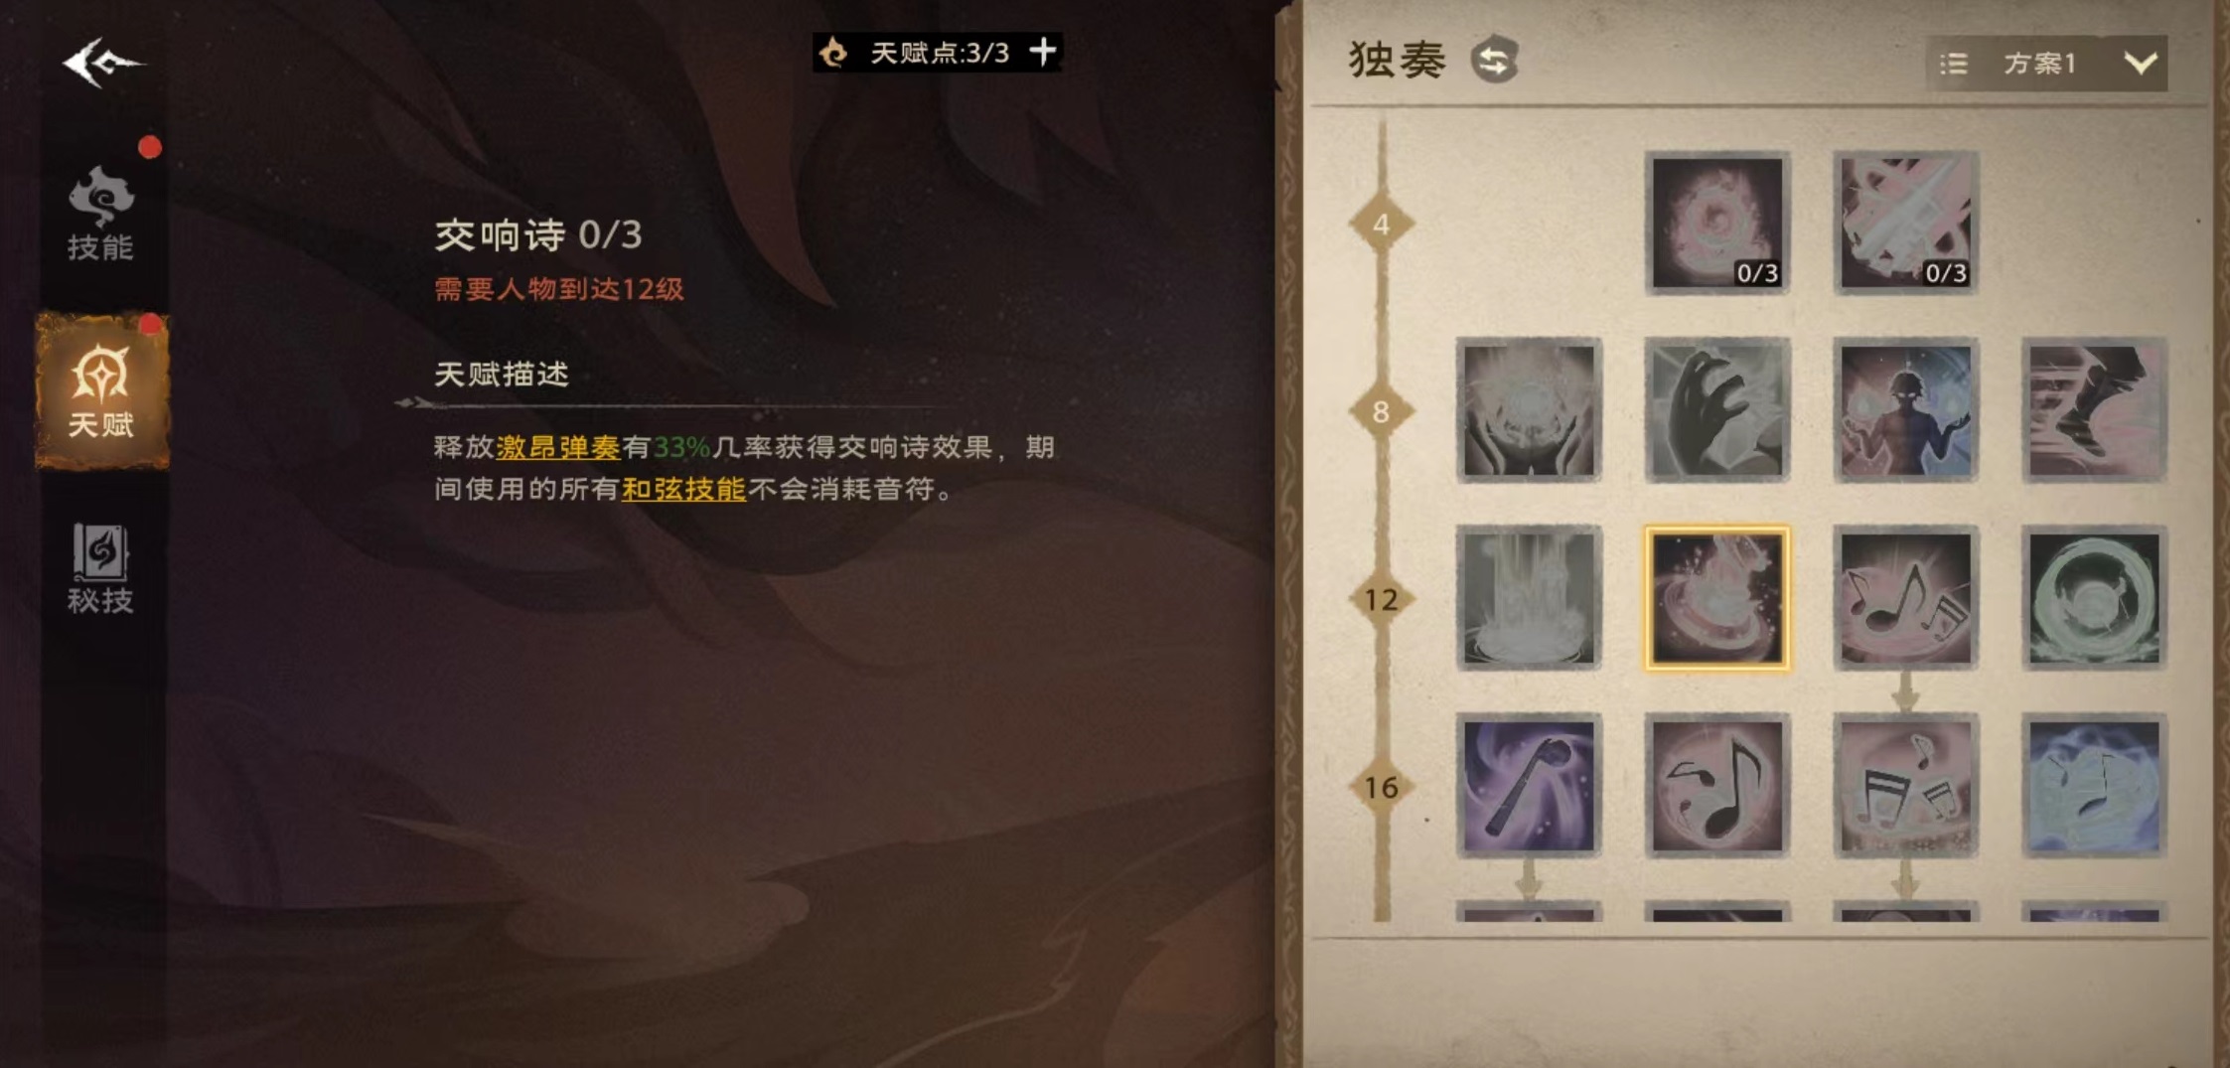Click the back arrow icon
The height and width of the screenshot is (1068, 2230).
(x=103, y=63)
